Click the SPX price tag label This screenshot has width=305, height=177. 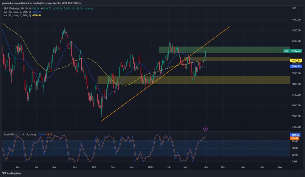[286, 51]
